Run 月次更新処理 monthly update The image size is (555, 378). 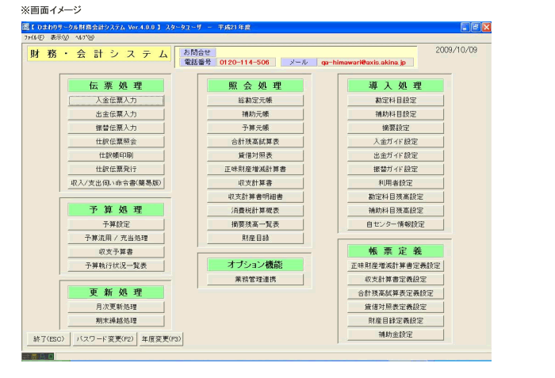[x=116, y=307]
